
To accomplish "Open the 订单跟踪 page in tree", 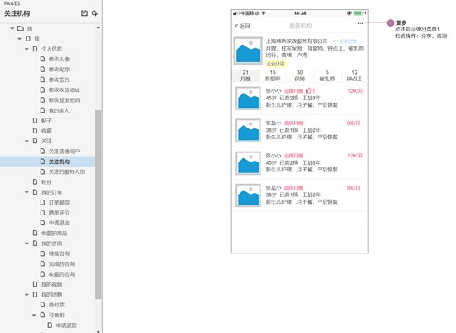I will click(x=59, y=202).
